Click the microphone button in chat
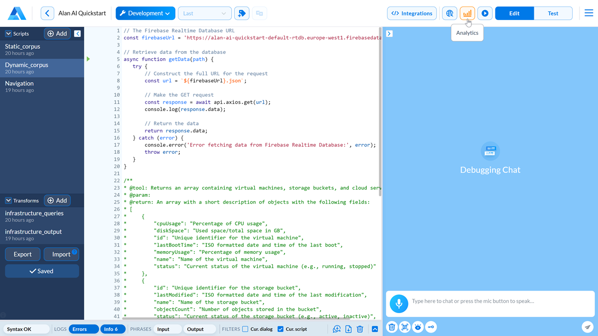 [x=399, y=304]
